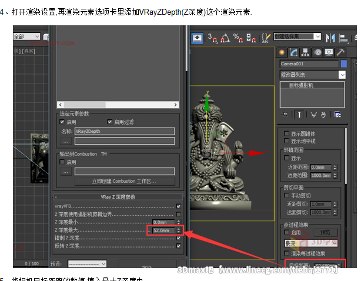
Task: Toggle the percent snap icon
Action: tap(238, 38)
